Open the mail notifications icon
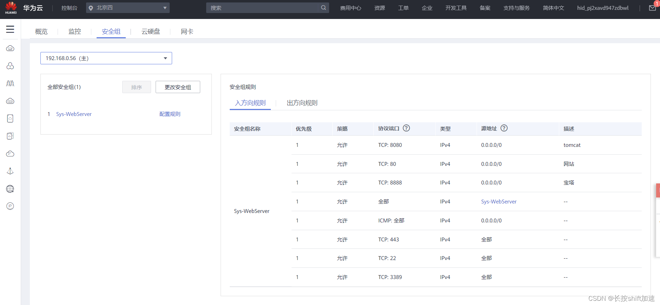Image resolution: width=660 pixels, height=305 pixels. (652, 8)
